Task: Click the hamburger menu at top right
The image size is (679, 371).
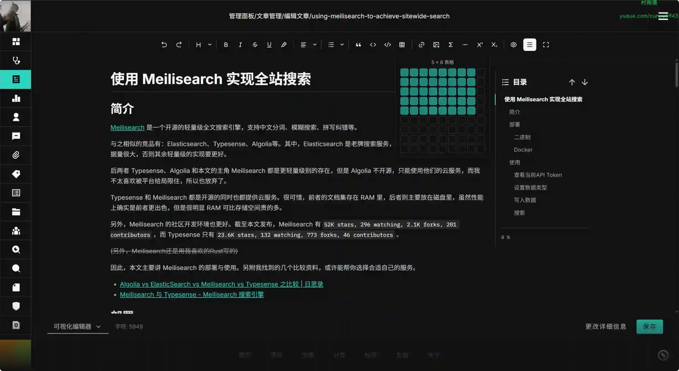Action: 663,16
